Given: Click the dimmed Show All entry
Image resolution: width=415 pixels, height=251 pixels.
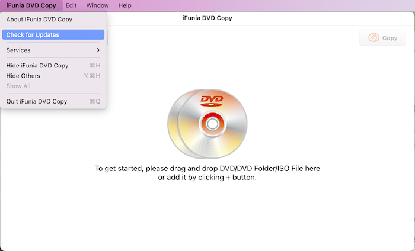Looking at the screenshot, I should 18,86.
